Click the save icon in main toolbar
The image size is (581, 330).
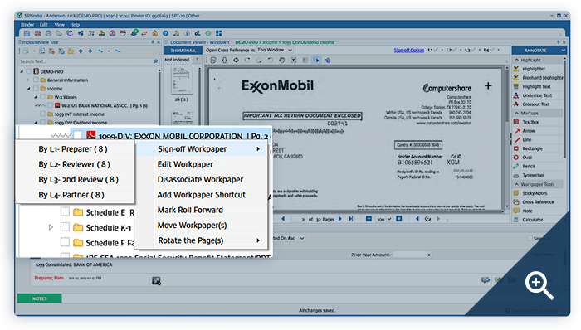click(x=27, y=33)
